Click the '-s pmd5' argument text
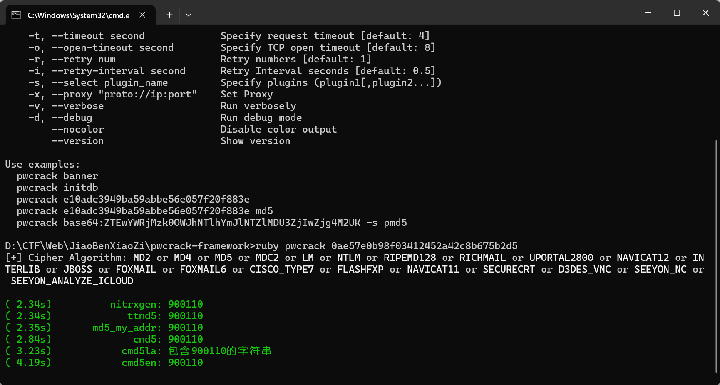The height and width of the screenshot is (385, 720). (x=387, y=223)
